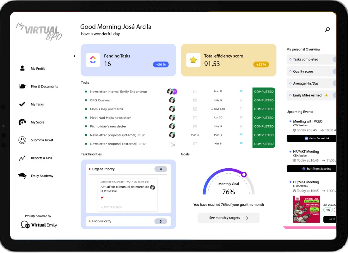
Task: Click the Submit a Ticket smiley icon
Action: pos(22,140)
